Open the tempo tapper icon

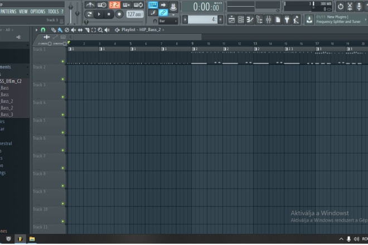pos(296,19)
